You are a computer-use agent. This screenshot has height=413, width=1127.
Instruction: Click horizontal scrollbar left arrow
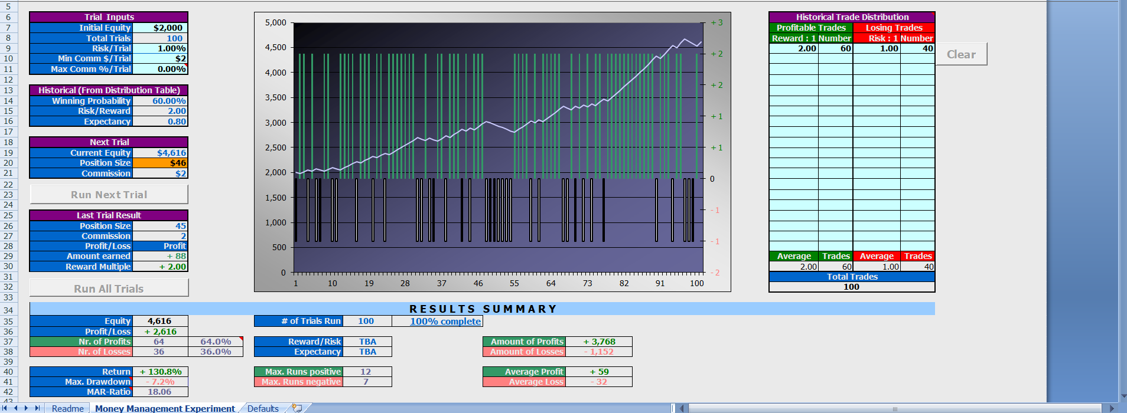(x=683, y=408)
